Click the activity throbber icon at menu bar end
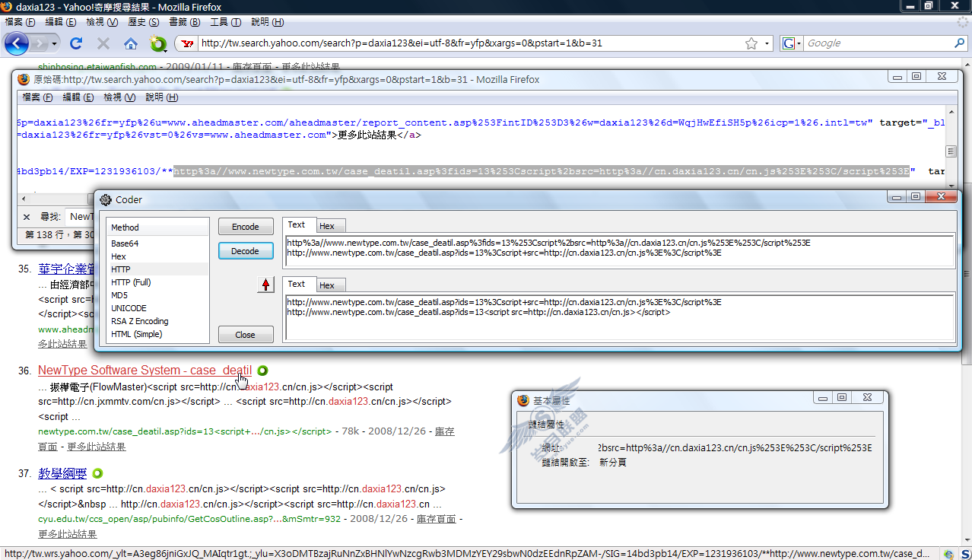Screen dimensions: 972x560 [x=962, y=22]
